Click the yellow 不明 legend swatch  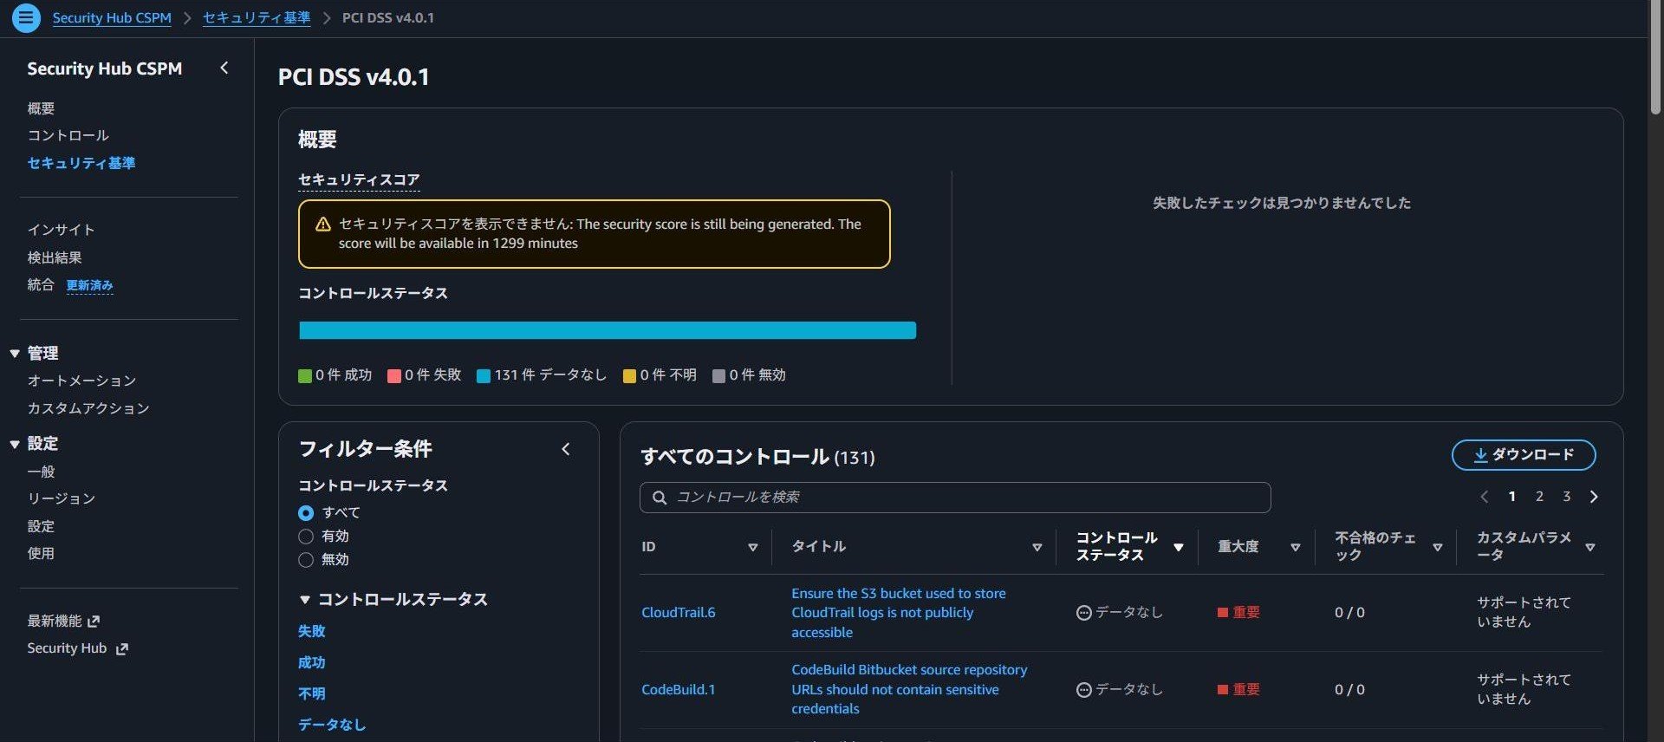tap(629, 376)
